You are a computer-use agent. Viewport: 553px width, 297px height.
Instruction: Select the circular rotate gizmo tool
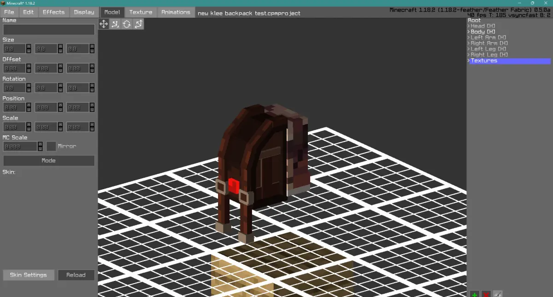[x=127, y=24]
